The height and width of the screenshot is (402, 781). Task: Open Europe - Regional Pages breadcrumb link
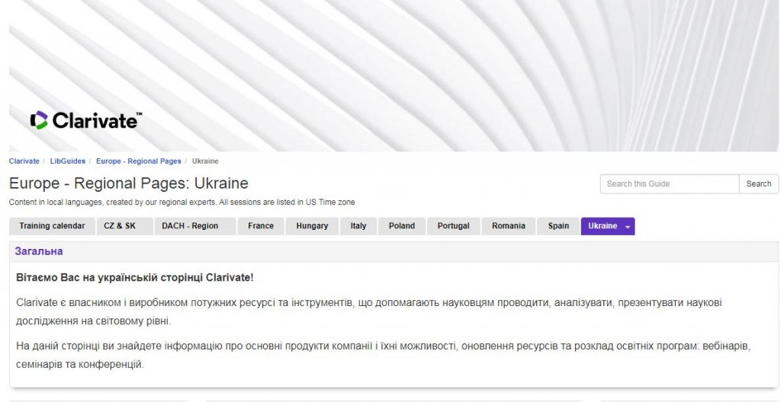point(138,161)
